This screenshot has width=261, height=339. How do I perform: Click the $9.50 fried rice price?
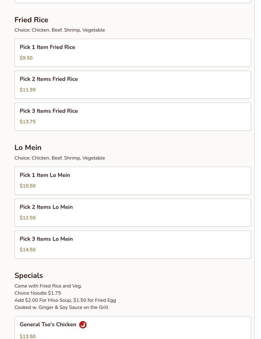point(26,58)
